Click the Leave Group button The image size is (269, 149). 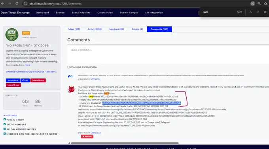pos(13,85)
